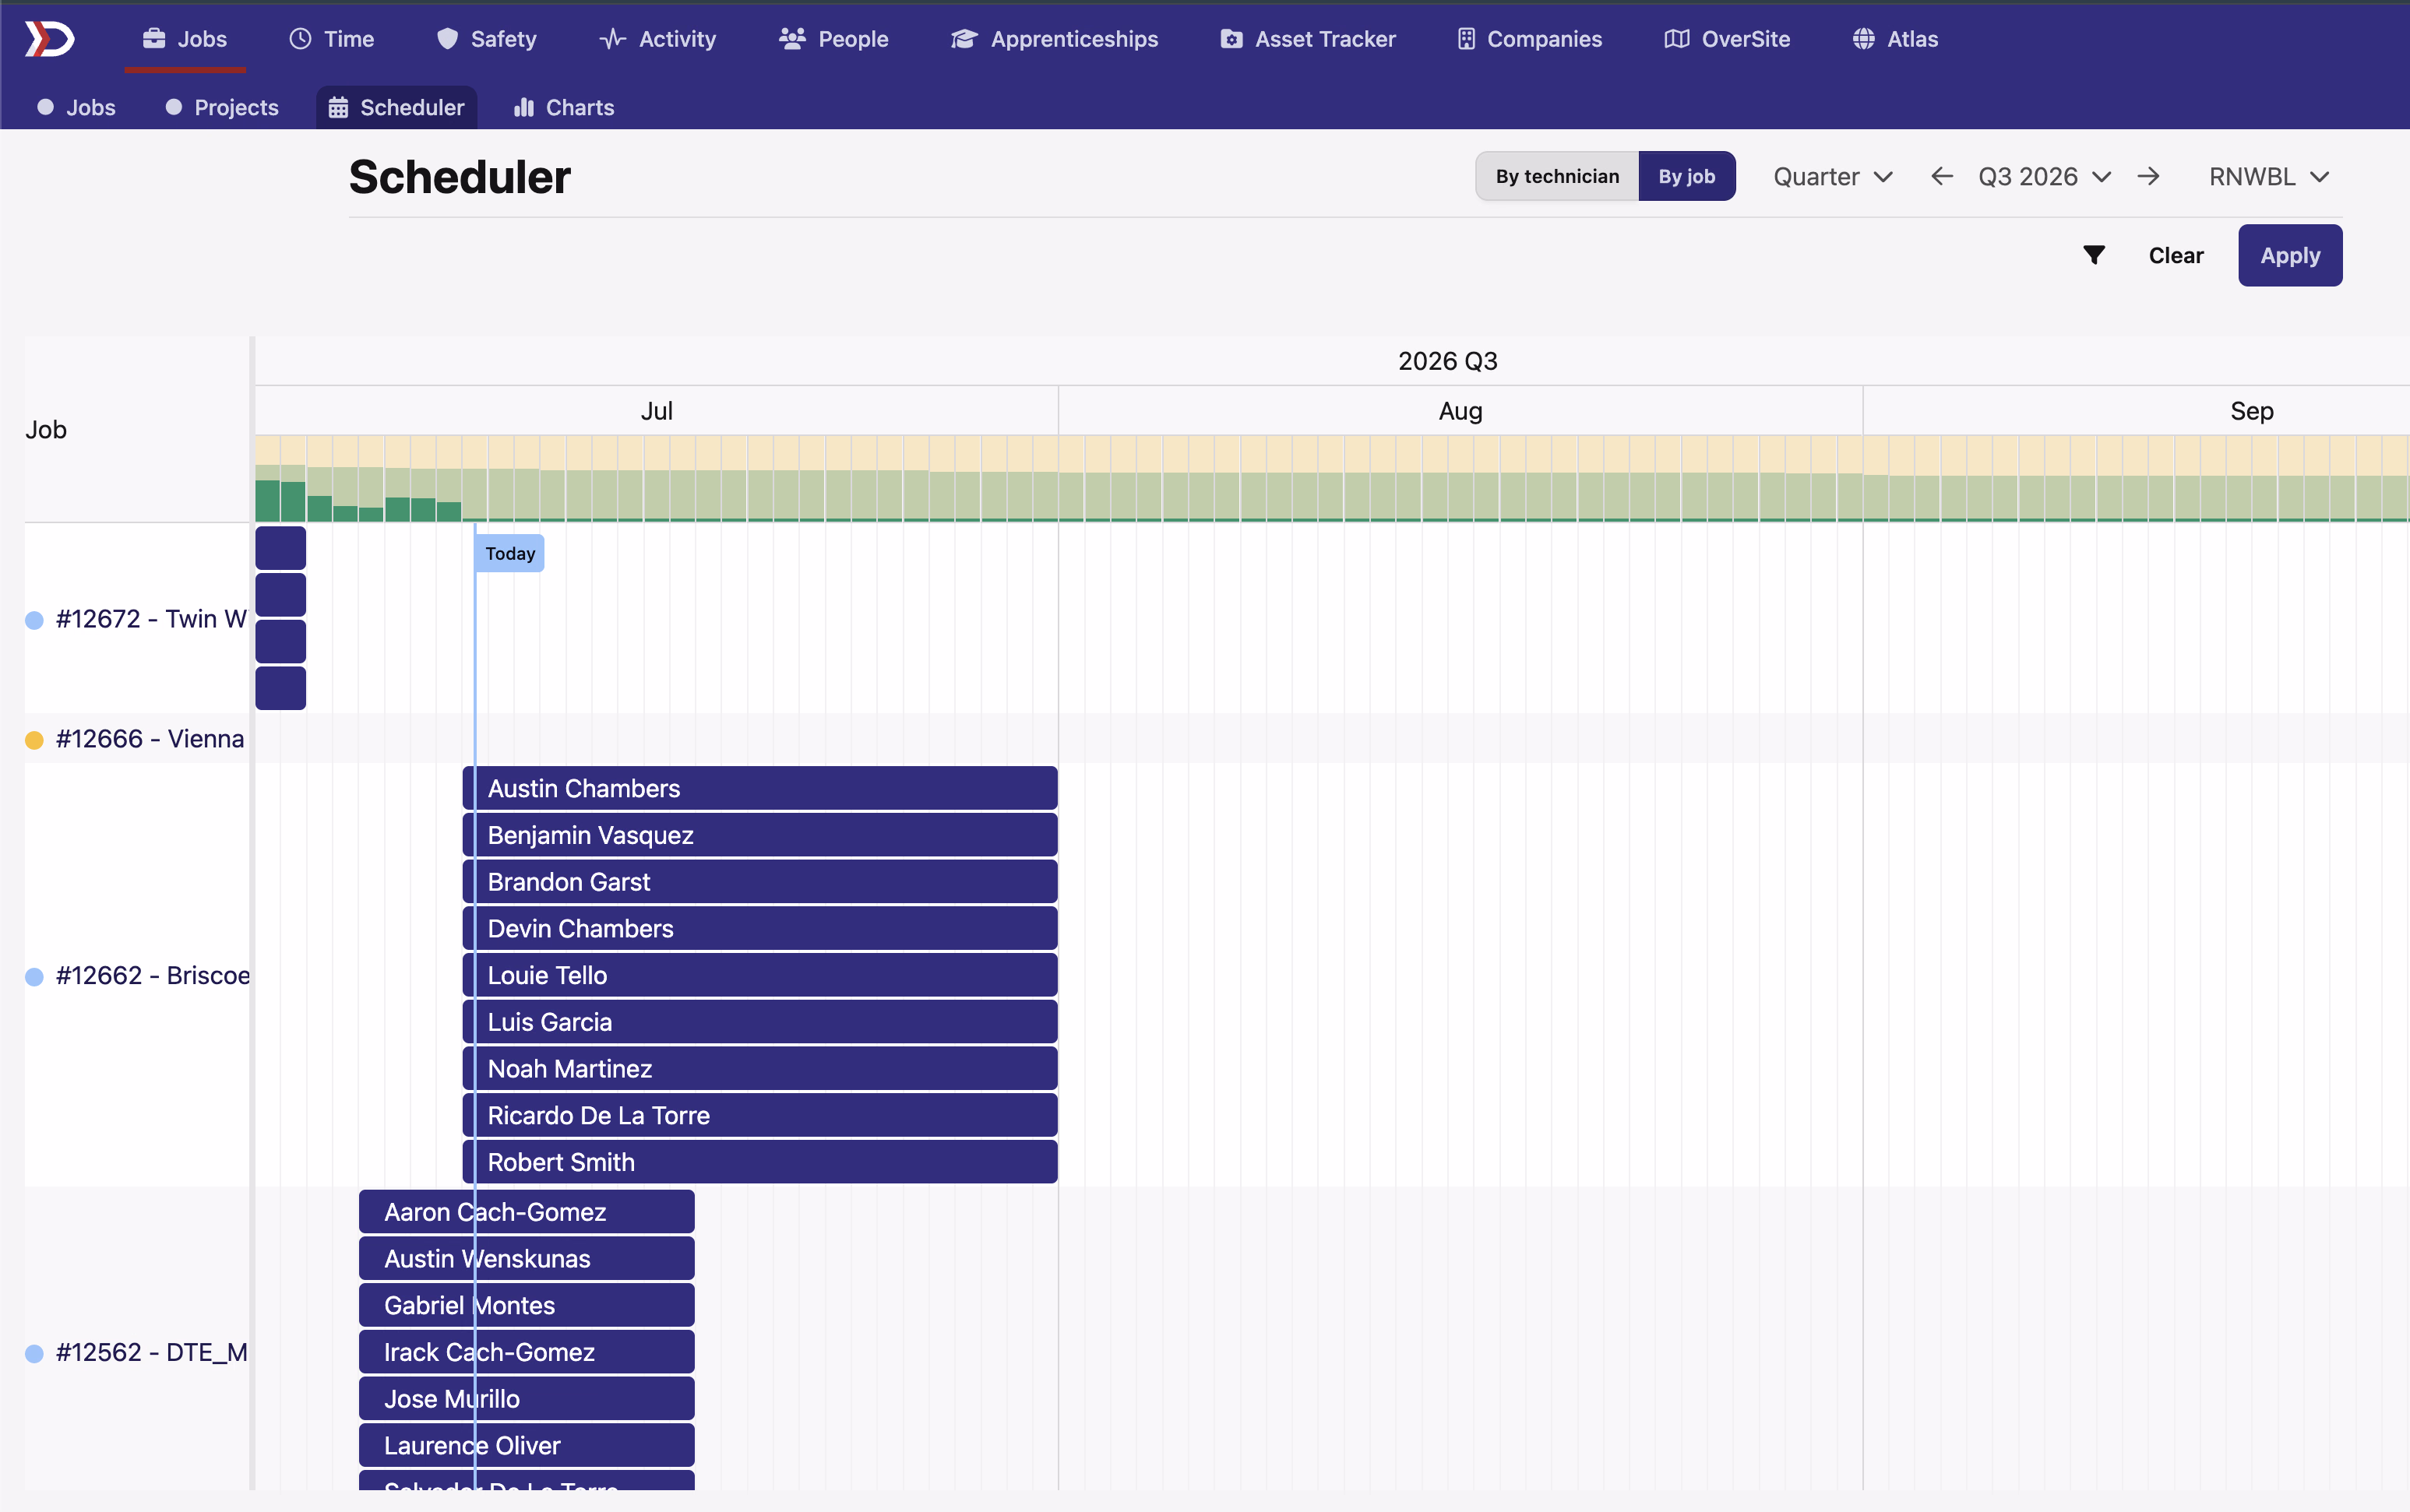Open the Charts sub-tab
Viewport: 2410px width, 1512px height.
coord(563,107)
